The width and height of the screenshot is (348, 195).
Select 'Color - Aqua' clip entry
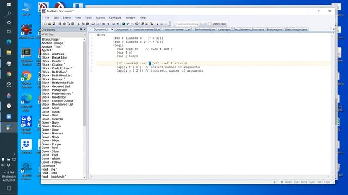(x=51, y=108)
